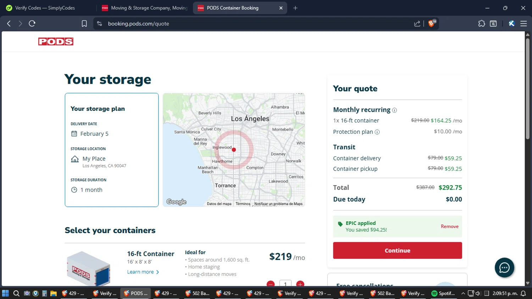
Task: Click the Protection plan info icon
Action: pyautogui.click(x=377, y=132)
